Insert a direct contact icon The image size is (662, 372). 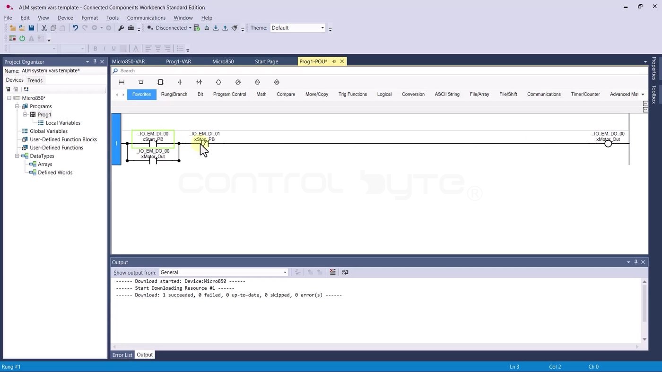[180, 82]
